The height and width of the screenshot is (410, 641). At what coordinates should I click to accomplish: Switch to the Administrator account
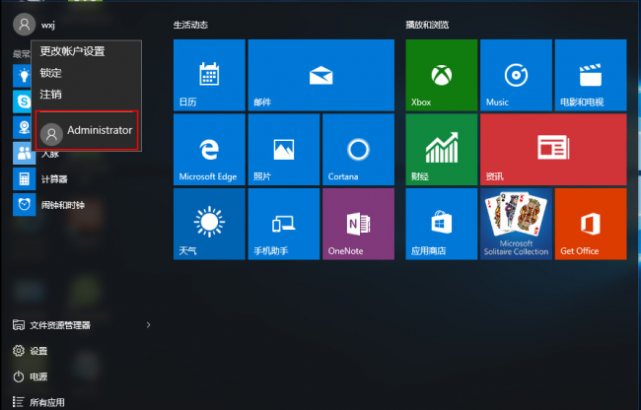[x=87, y=130]
